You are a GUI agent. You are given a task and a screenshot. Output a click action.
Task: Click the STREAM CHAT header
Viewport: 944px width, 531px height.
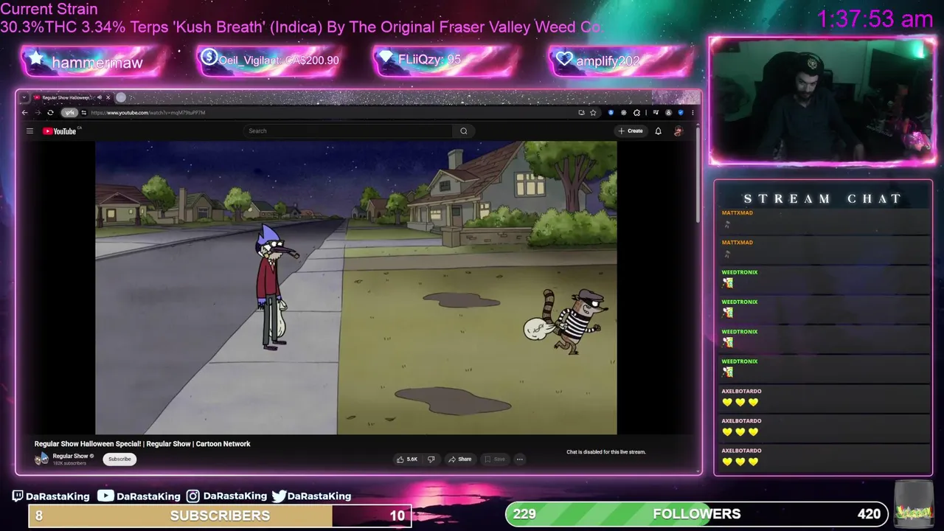pyautogui.click(x=822, y=198)
